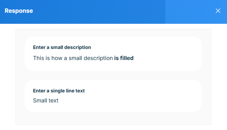227x130 pixels.
Task: Click the Response header title
Action: 19,11
